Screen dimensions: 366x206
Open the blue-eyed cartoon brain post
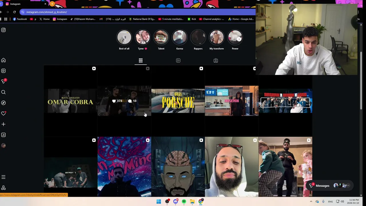[178, 167]
